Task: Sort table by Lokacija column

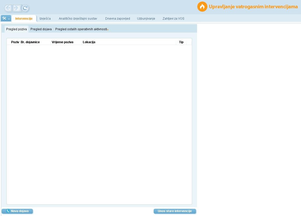Action: (x=89, y=42)
